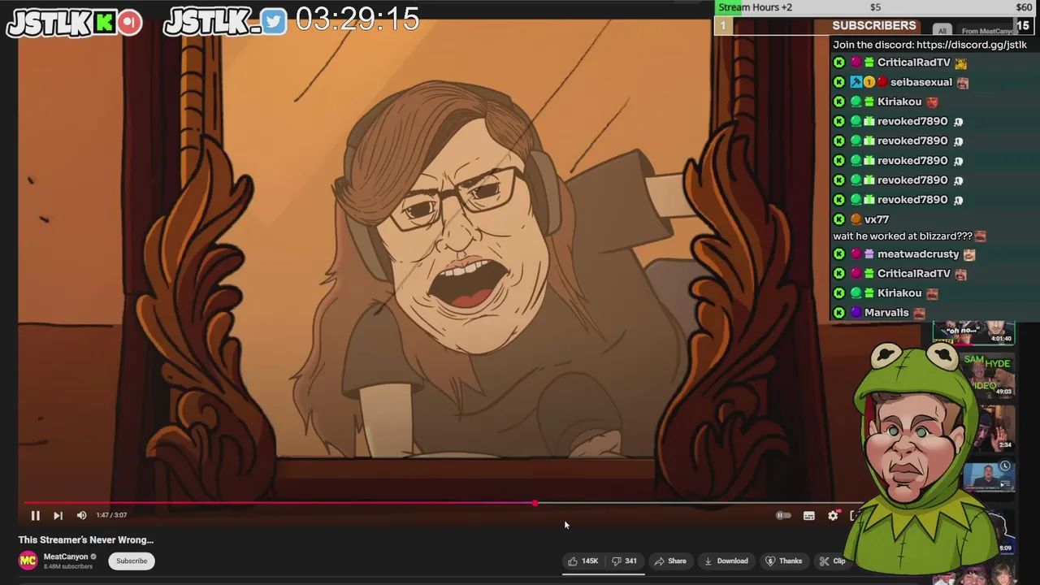Open the Share dialog
Screen dimensions: 1040x585
(x=670, y=561)
